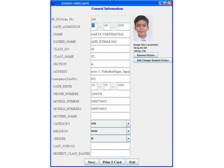Click the student photo thumbnail
Image resolution: width=224 pixels, height=168 pixels.
[x=142, y=28]
